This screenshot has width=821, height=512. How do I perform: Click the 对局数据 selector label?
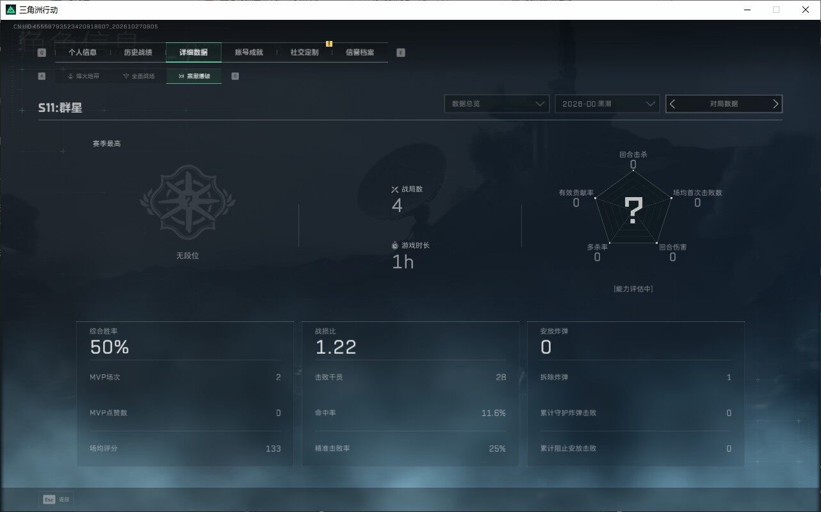pos(724,104)
